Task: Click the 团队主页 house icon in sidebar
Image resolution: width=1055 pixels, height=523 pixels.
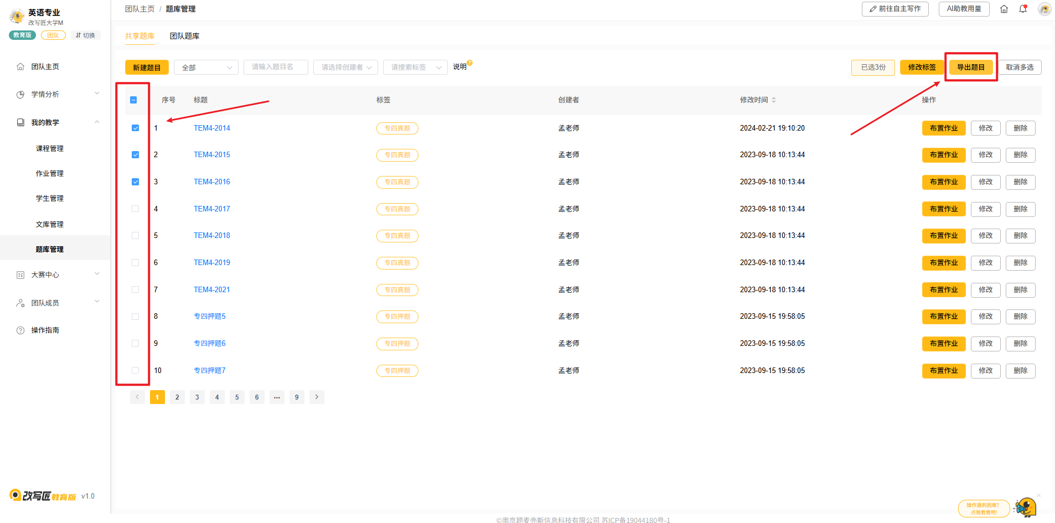Action: [x=20, y=67]
